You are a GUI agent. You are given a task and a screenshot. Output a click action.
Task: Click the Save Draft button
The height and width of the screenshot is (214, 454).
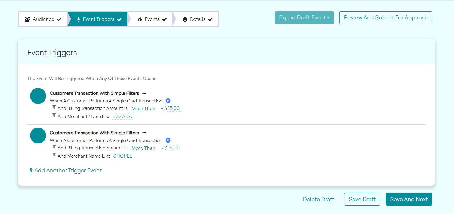(362, 199)
